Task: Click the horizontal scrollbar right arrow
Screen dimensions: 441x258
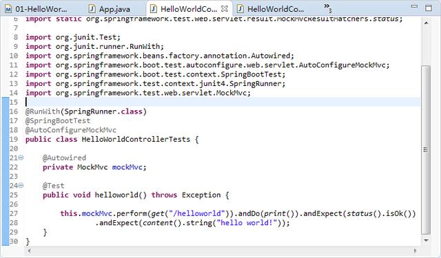Action: point(416,250)
